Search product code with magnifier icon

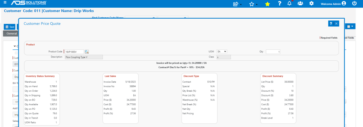tap(86, 52)
